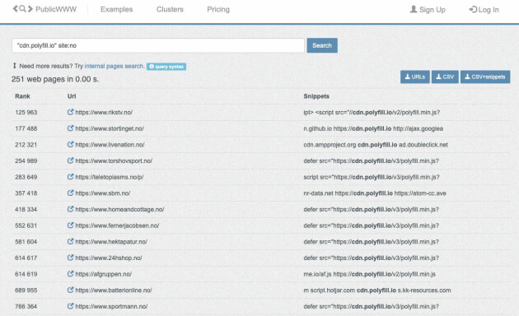Select rank value 177 488

(x=26, y=128)
